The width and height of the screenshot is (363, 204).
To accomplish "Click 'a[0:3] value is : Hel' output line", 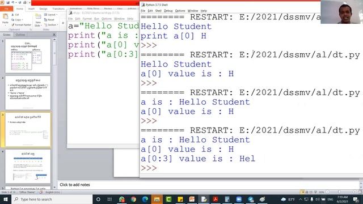I will click(198, 159).
